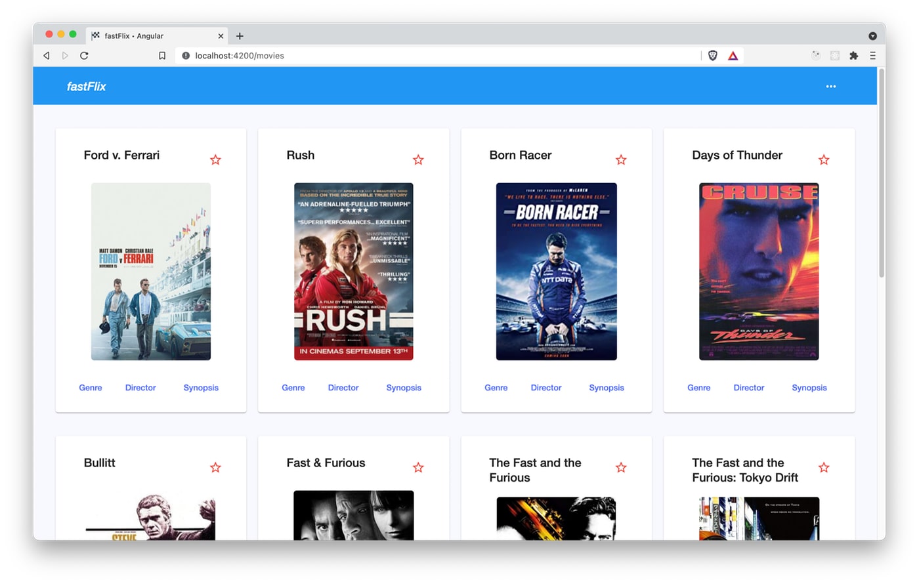Reload the page with refresh icon
This screenshot has height=584, width=919.
pos(84,56)
